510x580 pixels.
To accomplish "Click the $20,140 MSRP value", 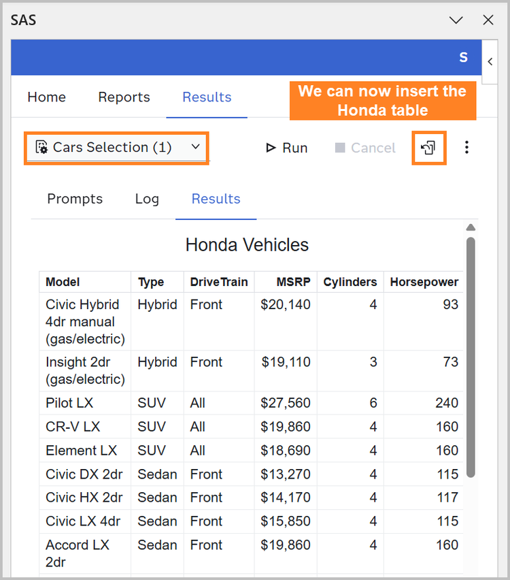I will pyautogui.click(x=286, y=304).
